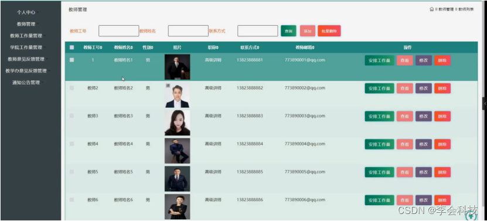487x221 pixels.
Task: Open 教师工作量管理 in the sidebar
Action: 26,36
